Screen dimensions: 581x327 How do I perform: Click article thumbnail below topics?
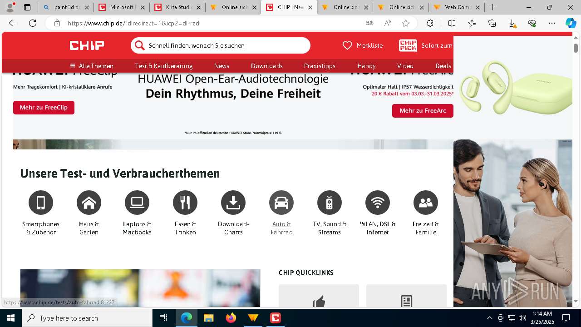(x=140, y=288)
